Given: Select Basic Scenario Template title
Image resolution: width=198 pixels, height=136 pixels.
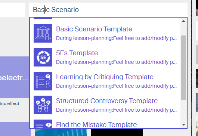Looking at the screenshot, I should [94, 29].
